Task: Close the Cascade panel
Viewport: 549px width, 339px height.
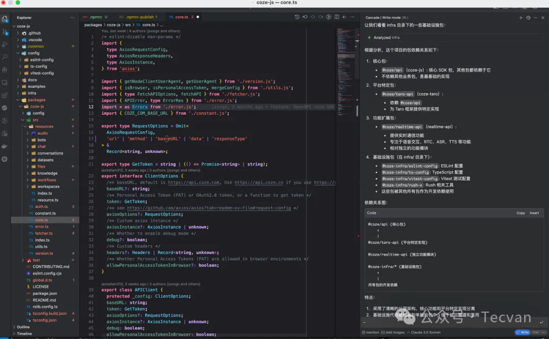Action: click(543, 17)
